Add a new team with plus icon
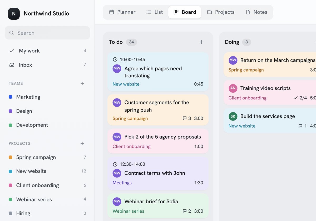The image size is (316, 221). click(x=82, y=83)
